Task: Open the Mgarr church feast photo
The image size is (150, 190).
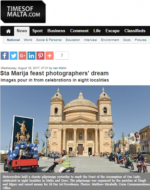Action: [75, 129]
